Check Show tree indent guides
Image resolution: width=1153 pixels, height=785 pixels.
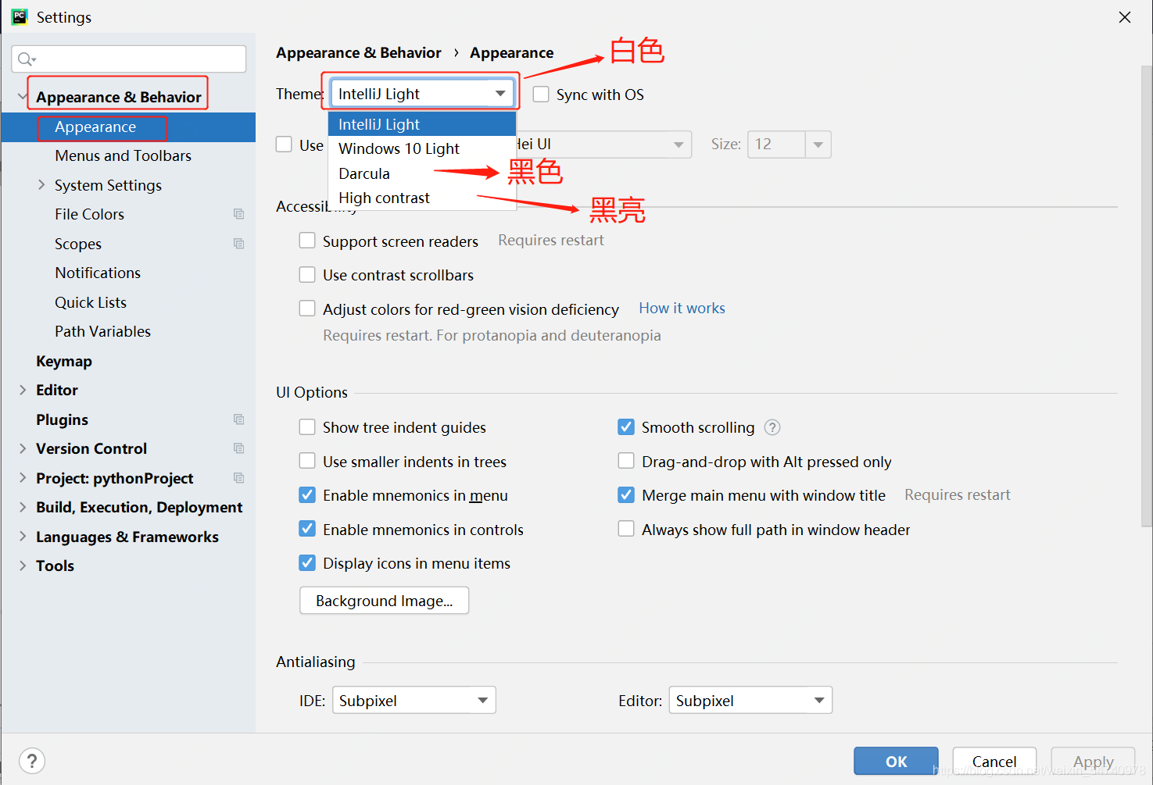[307, 427]
